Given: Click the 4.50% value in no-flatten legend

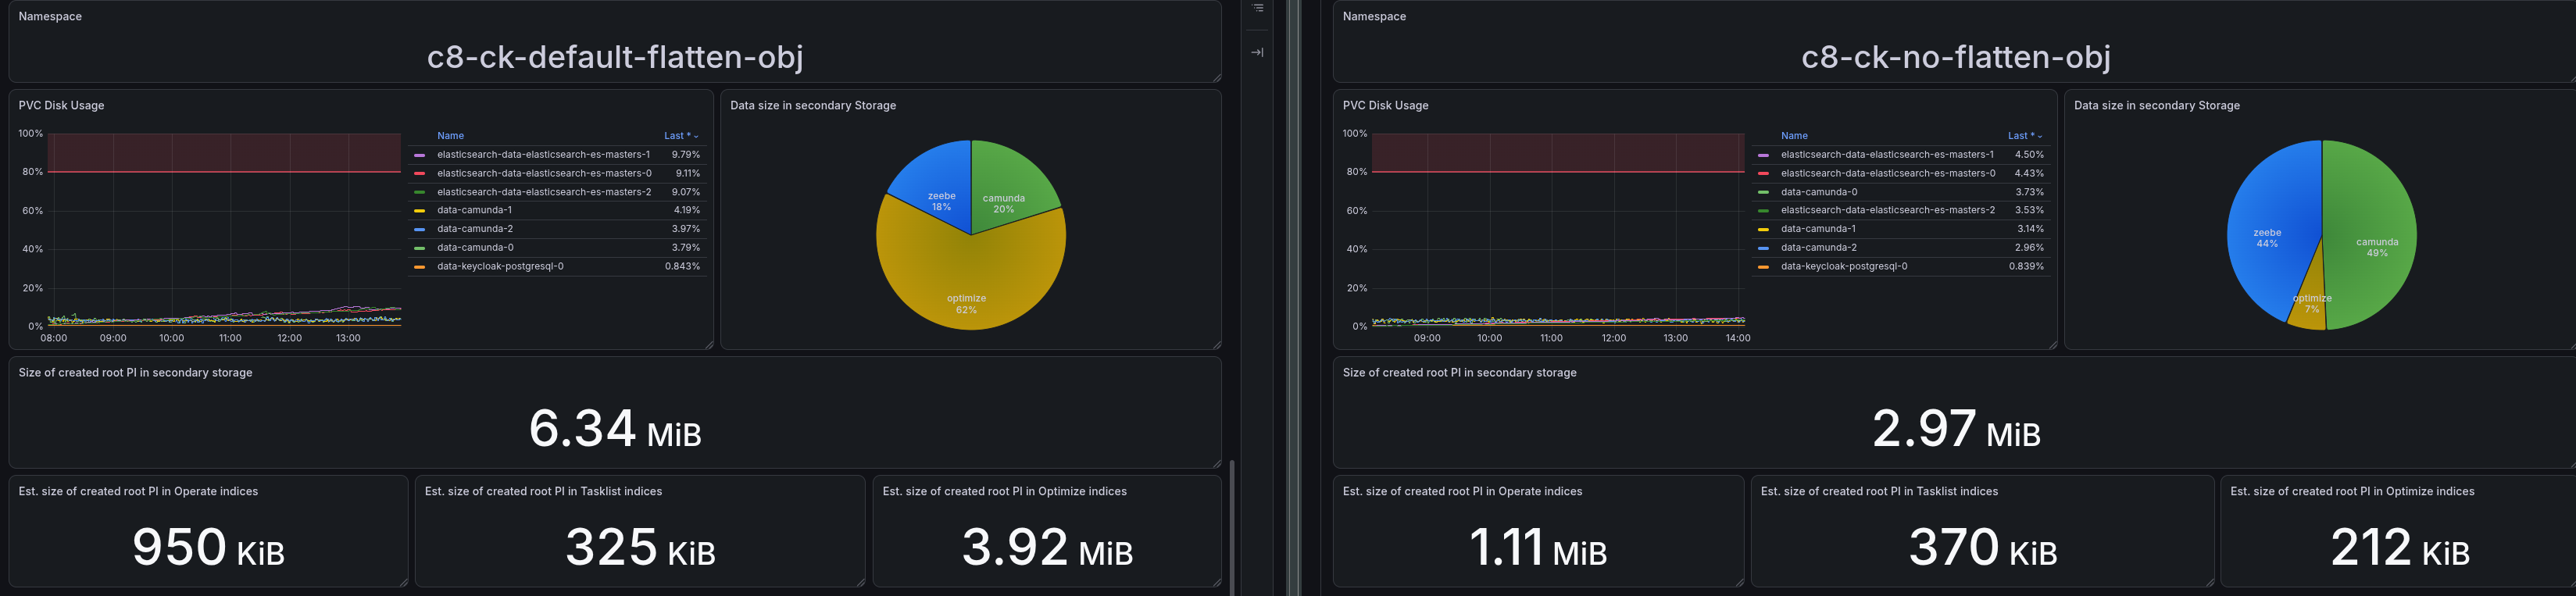Looking at the screenshot, I should point(2029,155).
